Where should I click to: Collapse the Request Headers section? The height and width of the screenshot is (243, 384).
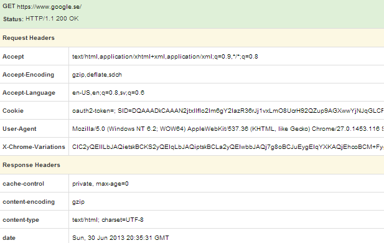pos(29,38)
